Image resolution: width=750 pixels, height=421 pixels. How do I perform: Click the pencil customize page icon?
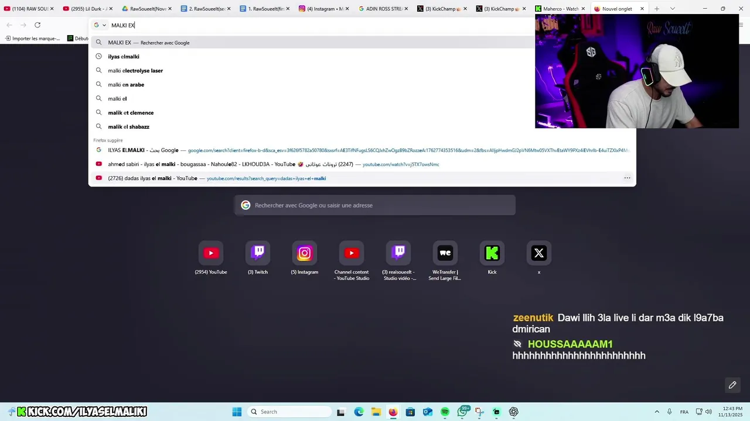(x=732, y=385)
